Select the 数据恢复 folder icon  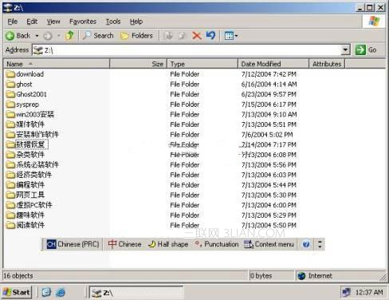click(10, 144)
